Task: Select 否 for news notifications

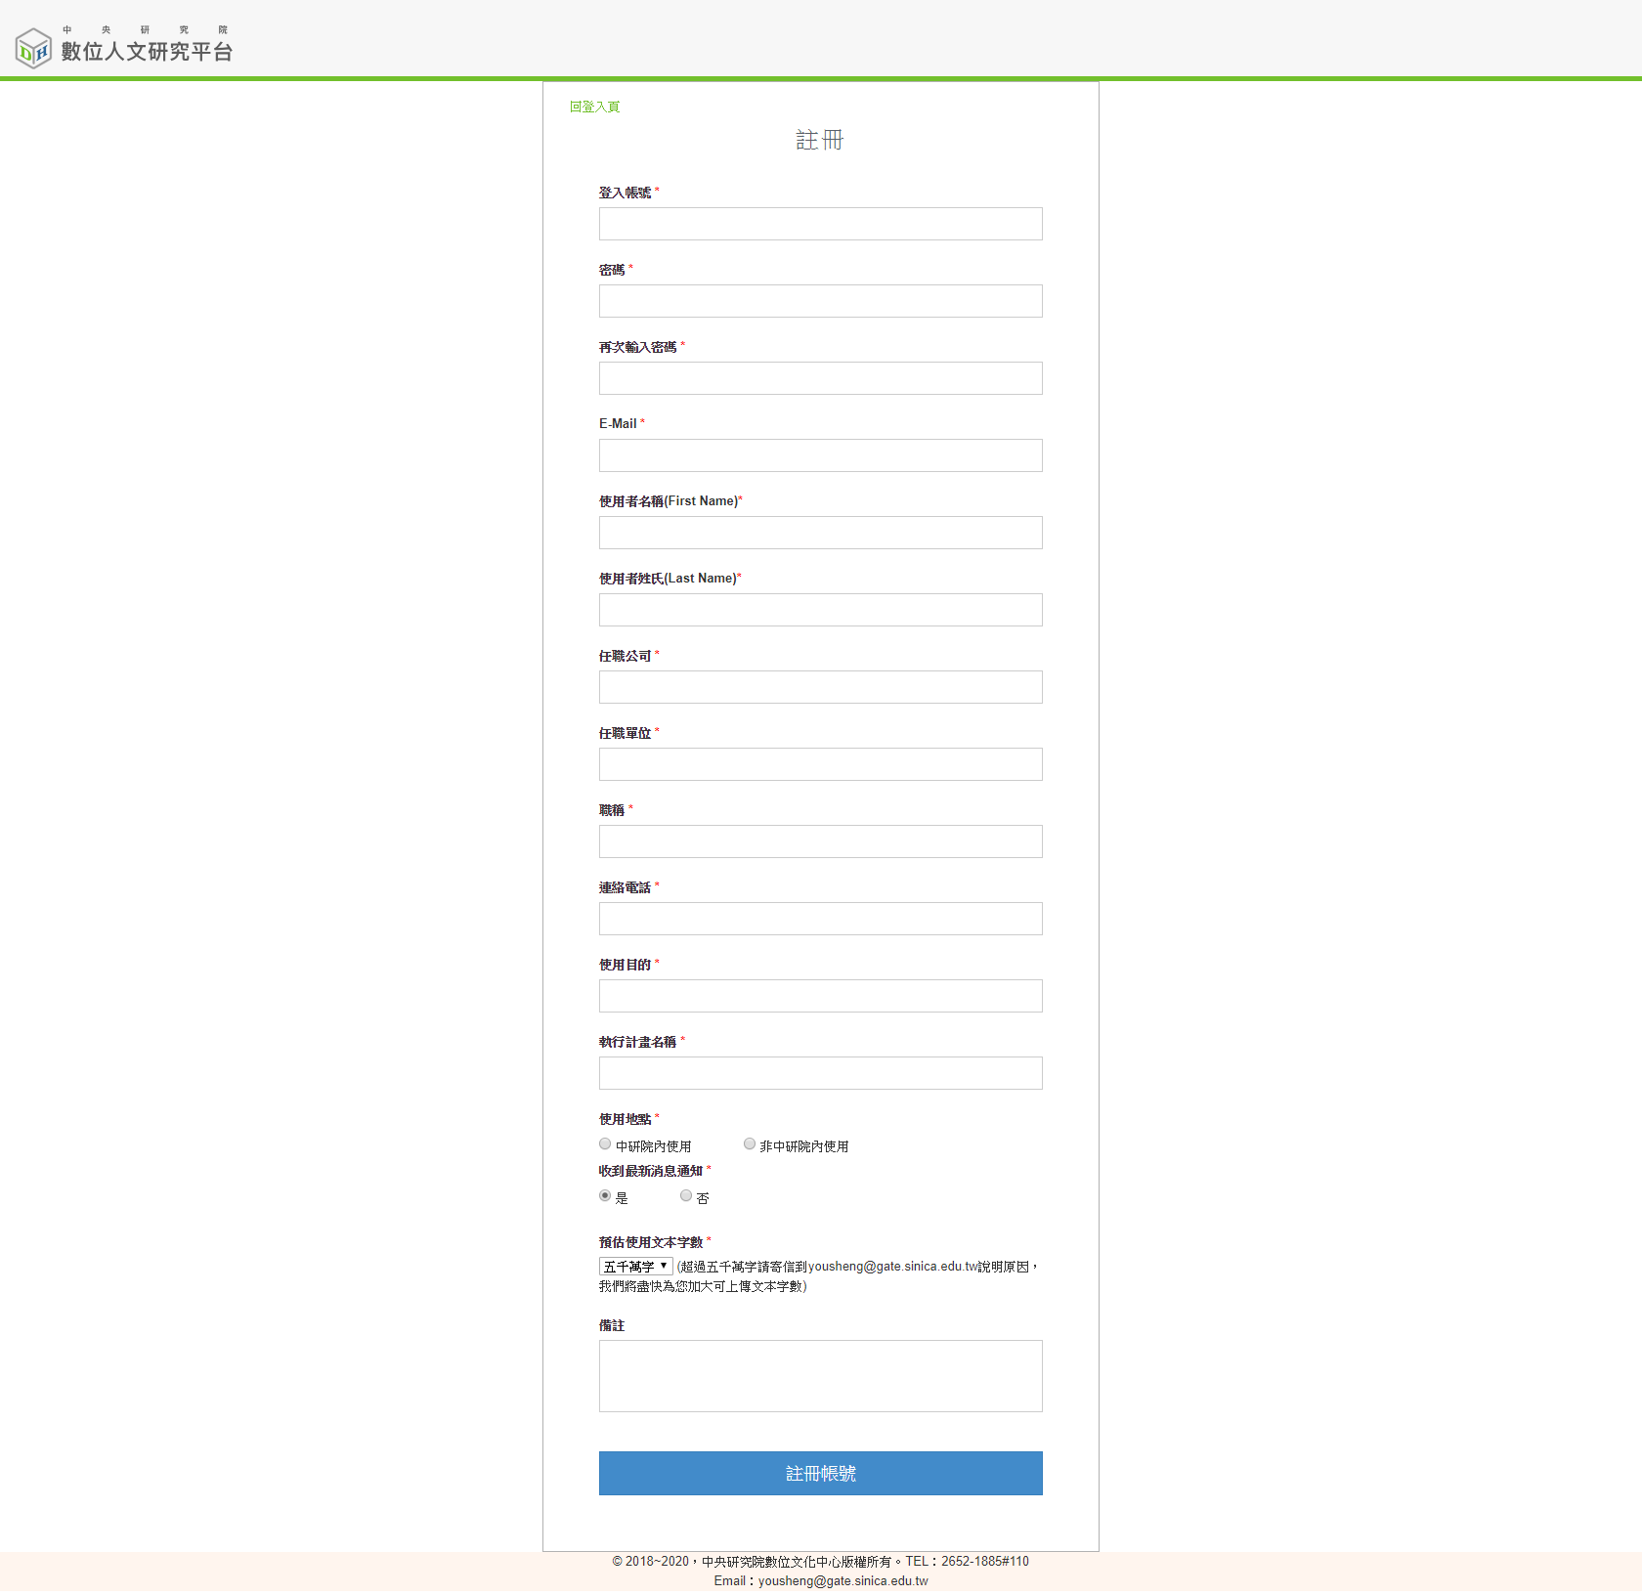Action: point(686,1196)
